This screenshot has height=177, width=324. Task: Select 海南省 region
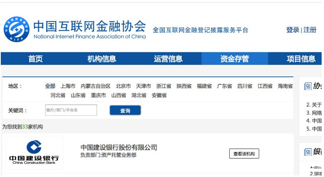pyautogui.click(x=285, y=86)
